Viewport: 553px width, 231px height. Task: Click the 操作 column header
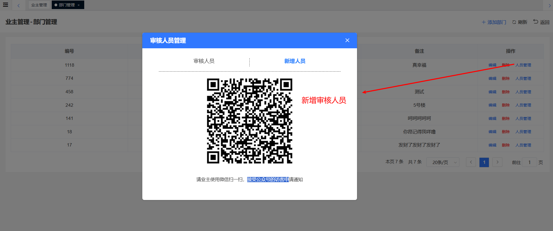pyautogui.click(x=511, y=51)
